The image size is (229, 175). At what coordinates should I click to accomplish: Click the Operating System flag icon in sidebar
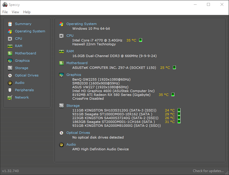tap(10, 31)
